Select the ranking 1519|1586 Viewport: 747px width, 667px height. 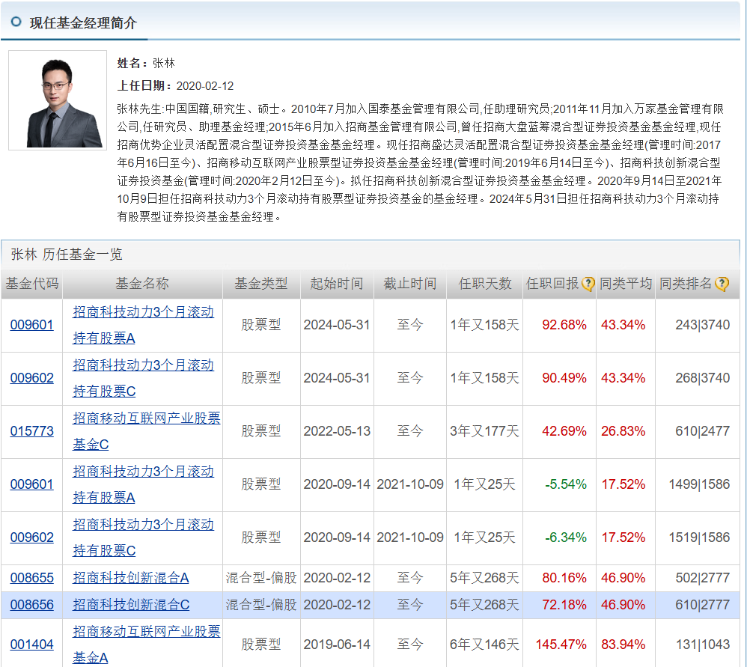tap(699, 538)
